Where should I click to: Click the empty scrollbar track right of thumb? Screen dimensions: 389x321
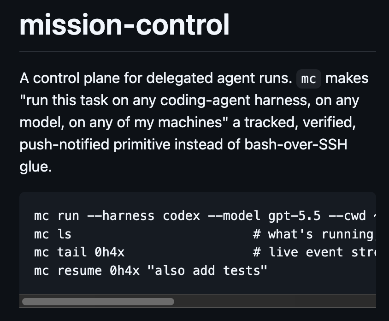point(275,301)
